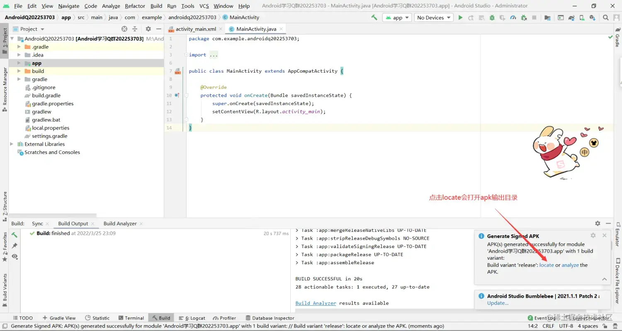This screenshot has height=331, width=622.
Task: Open notification settings gear in Generate Signed APK popup
Action: pyautogui.click(x=593, y=235)
